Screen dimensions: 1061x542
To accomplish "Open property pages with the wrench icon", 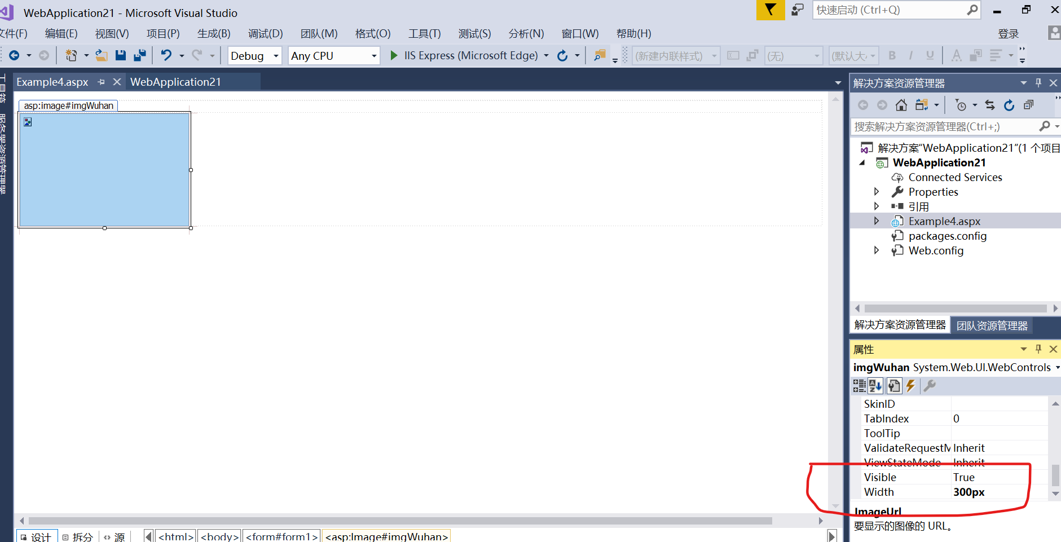I will (x=930, y=386).
